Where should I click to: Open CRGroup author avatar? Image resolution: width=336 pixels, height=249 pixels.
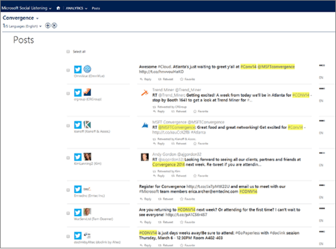pyautogui.click(x=87, y=92)
